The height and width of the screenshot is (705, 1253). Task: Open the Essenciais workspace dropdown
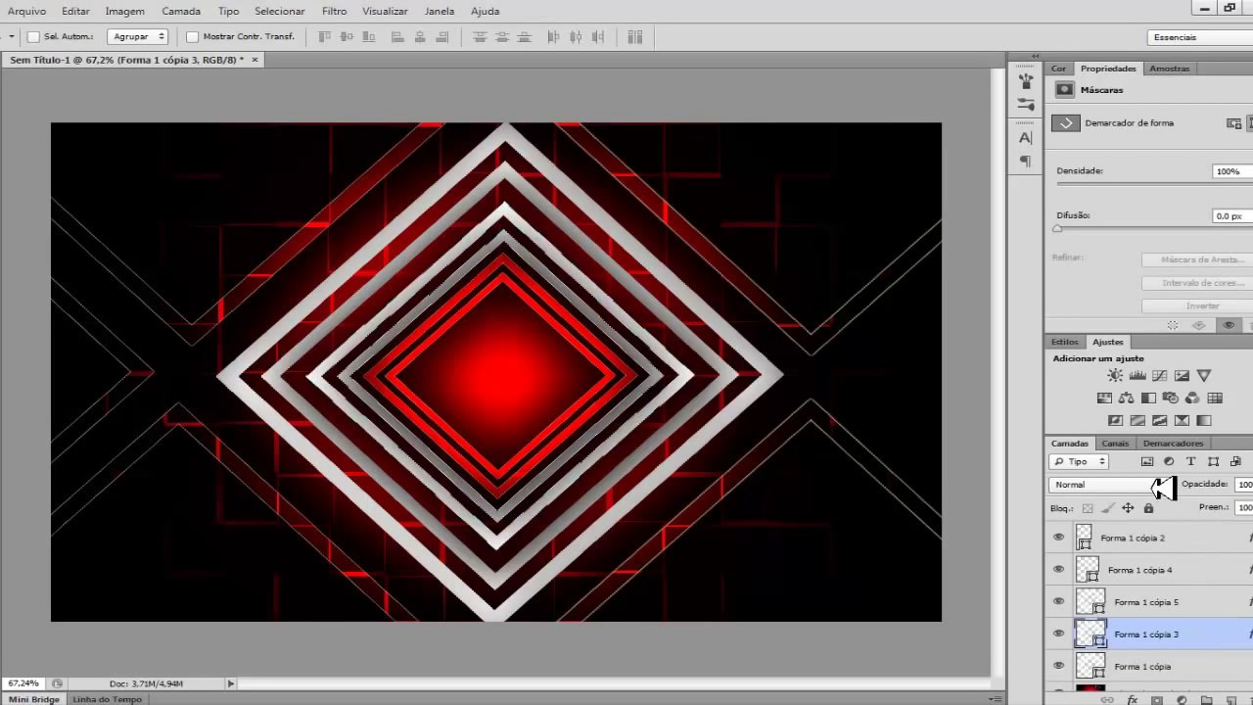click(1200, 37)
